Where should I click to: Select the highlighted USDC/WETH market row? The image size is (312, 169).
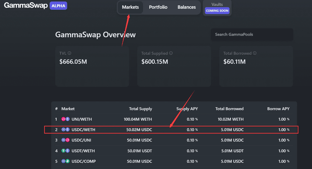tap(154, 130)
